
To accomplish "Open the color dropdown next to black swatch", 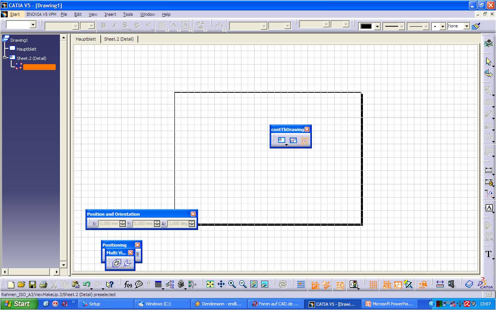I will 377,27.
